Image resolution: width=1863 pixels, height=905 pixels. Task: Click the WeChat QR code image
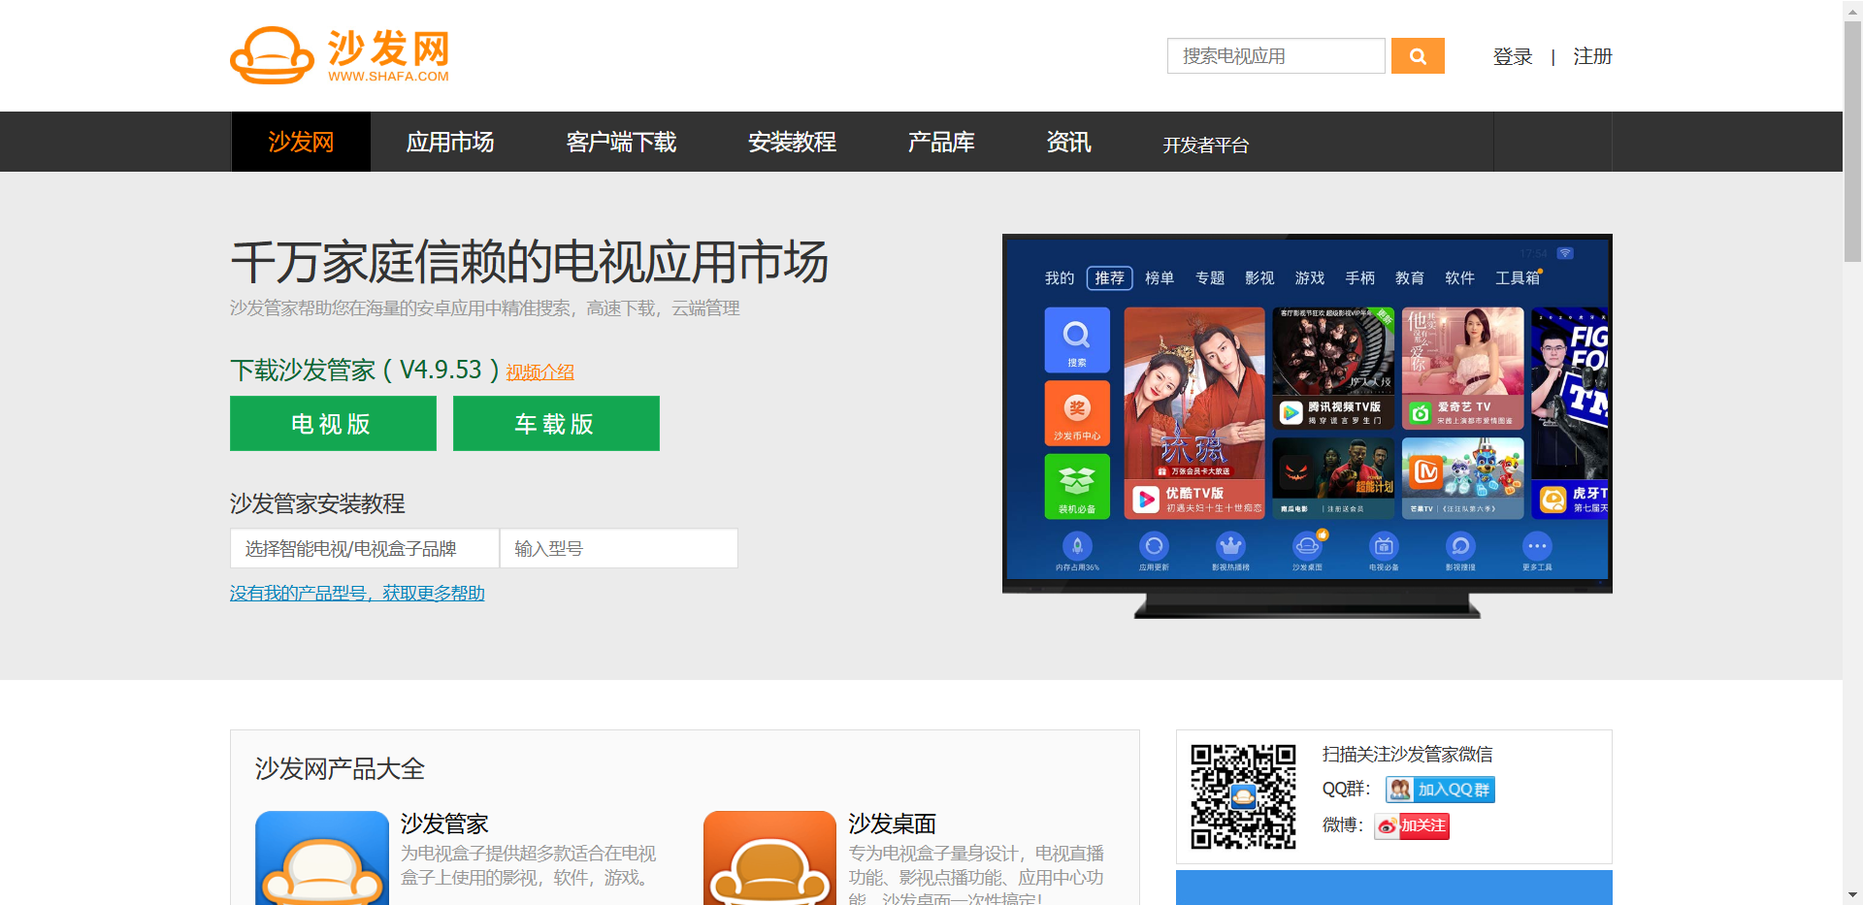1243,796
